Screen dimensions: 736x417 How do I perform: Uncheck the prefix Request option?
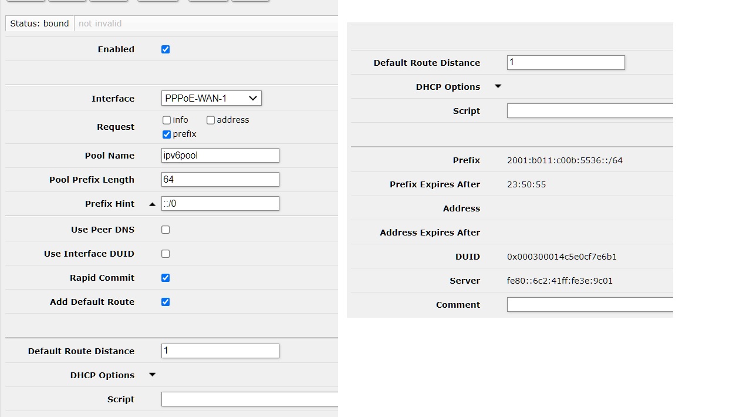167,134
